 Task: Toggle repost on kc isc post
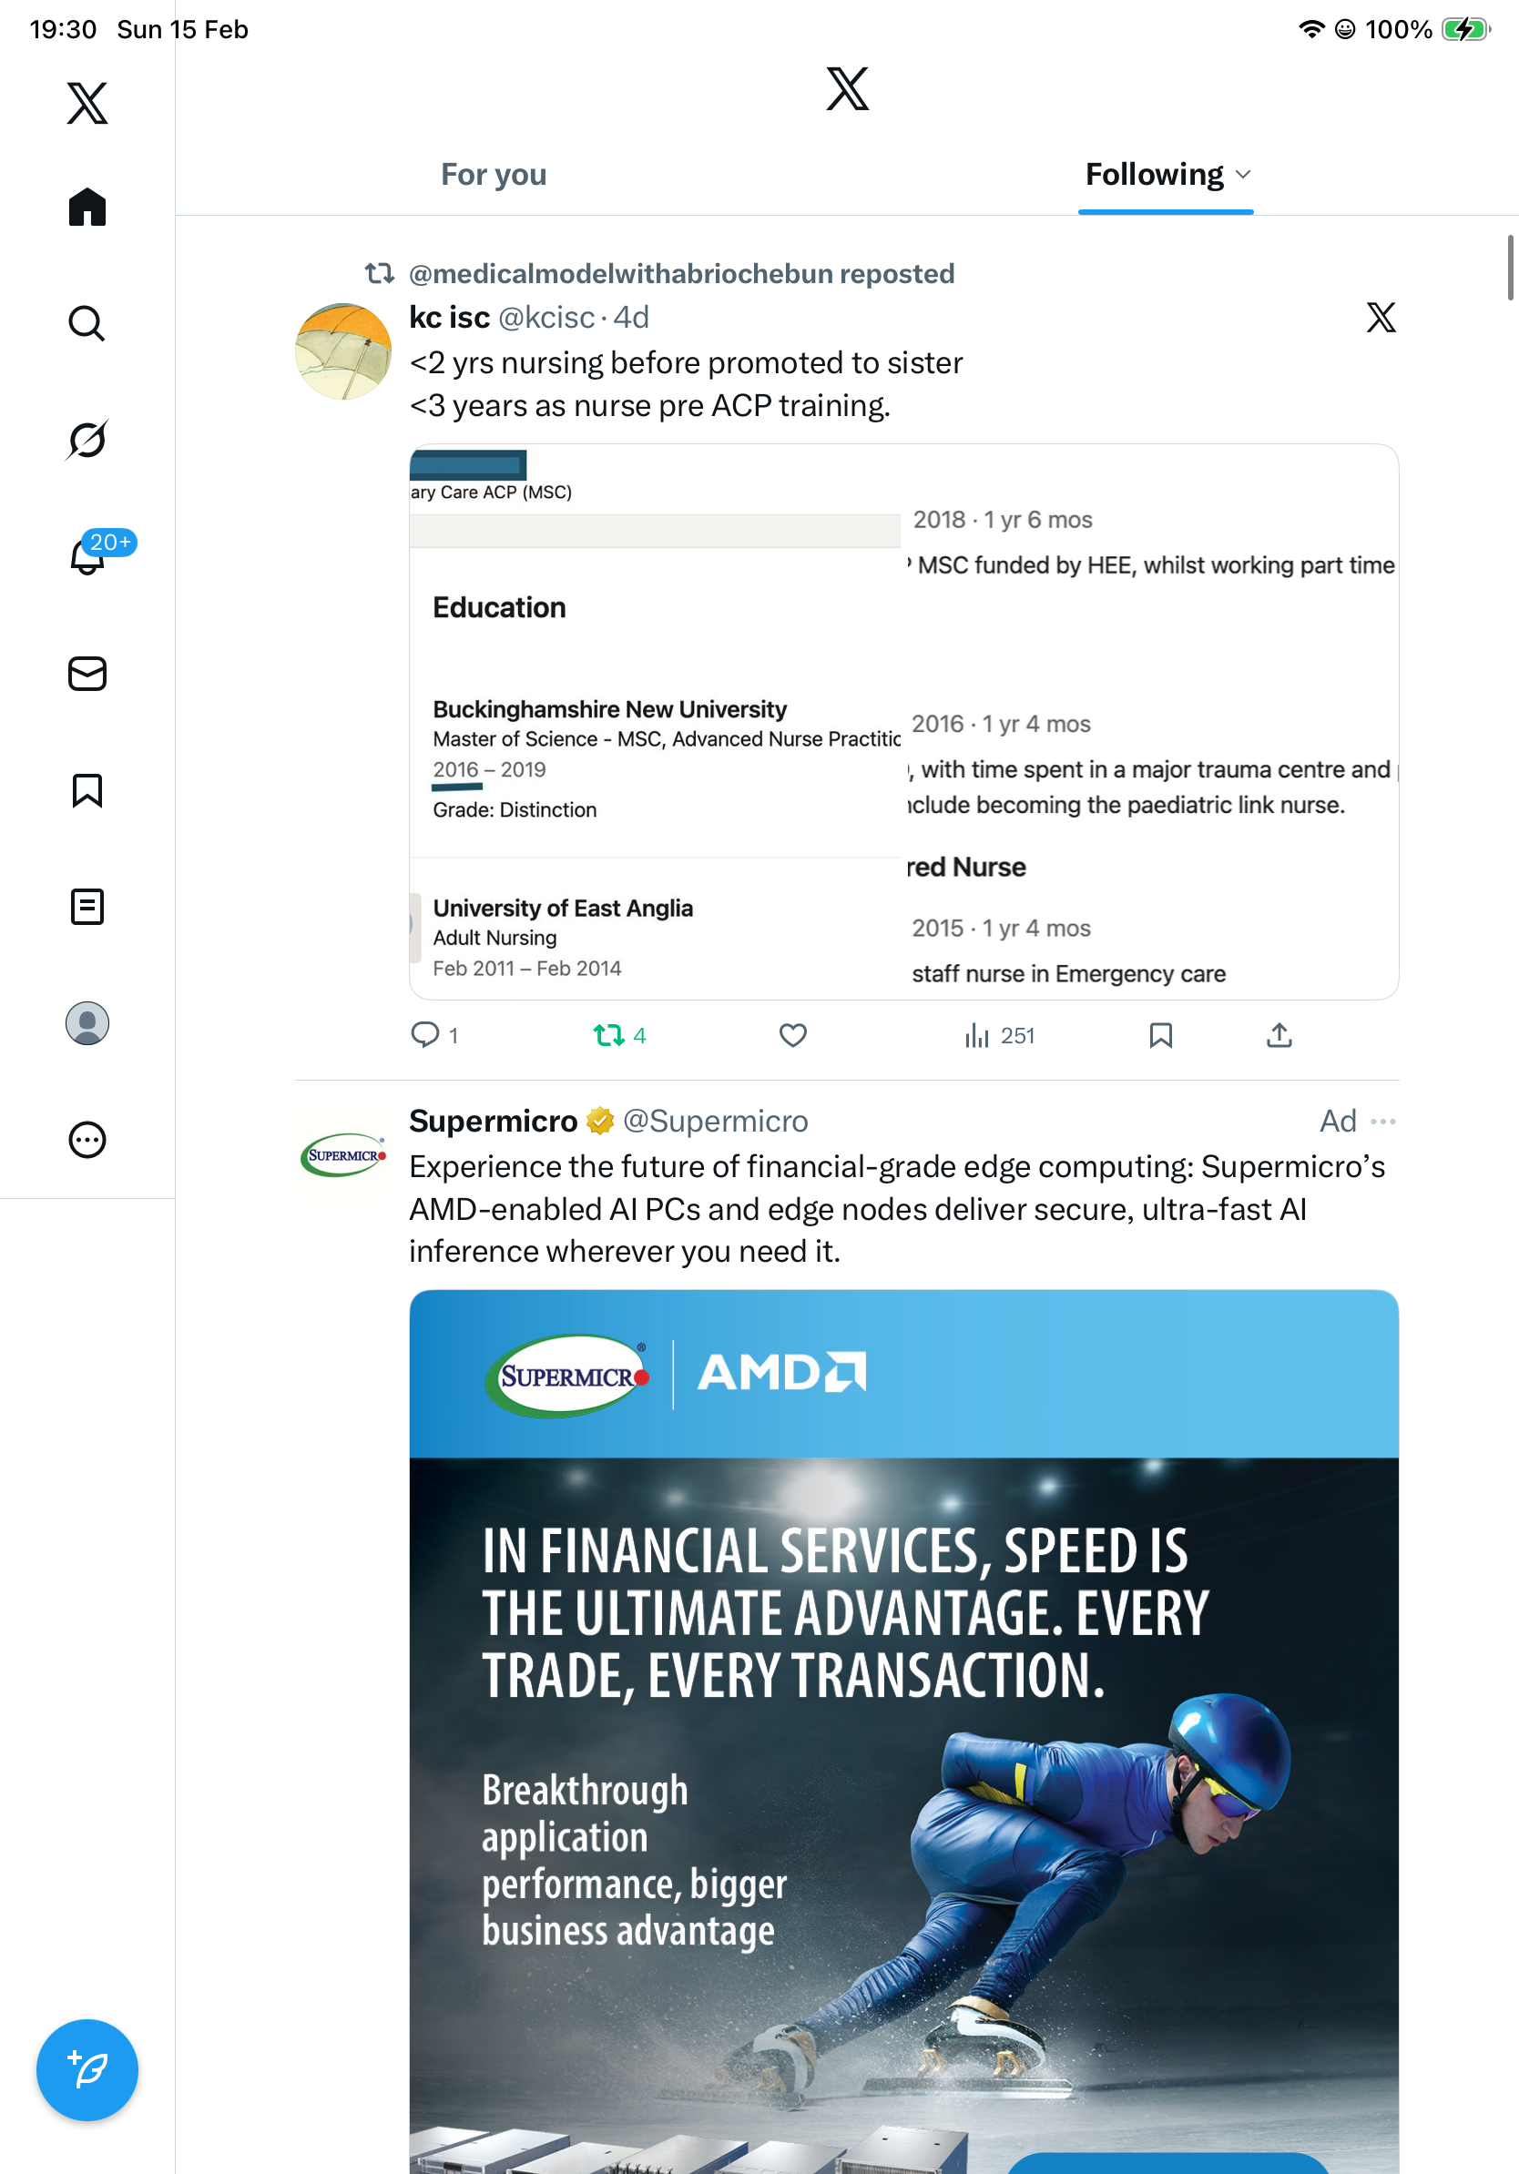pyautogui.click(x=609, y=1036)
